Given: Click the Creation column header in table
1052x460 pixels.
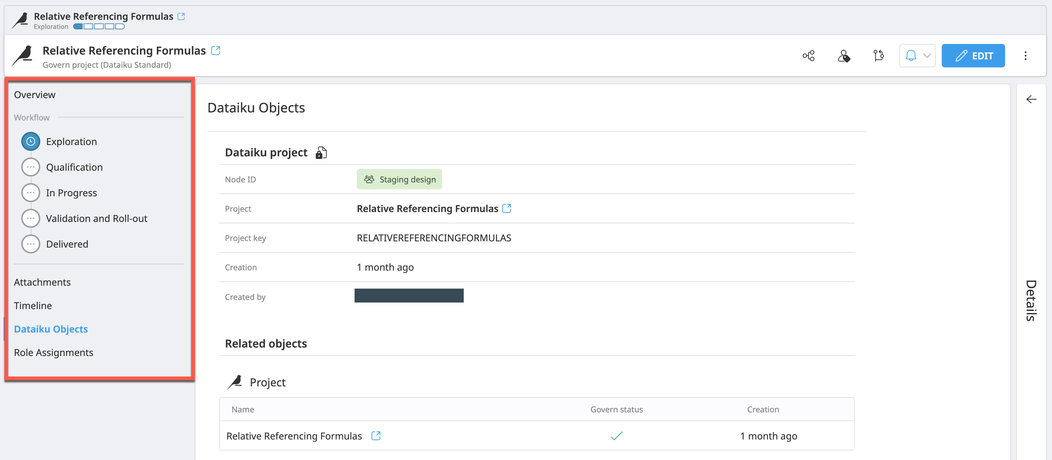Looking at the screenshot, I should [x=763, y=409].
